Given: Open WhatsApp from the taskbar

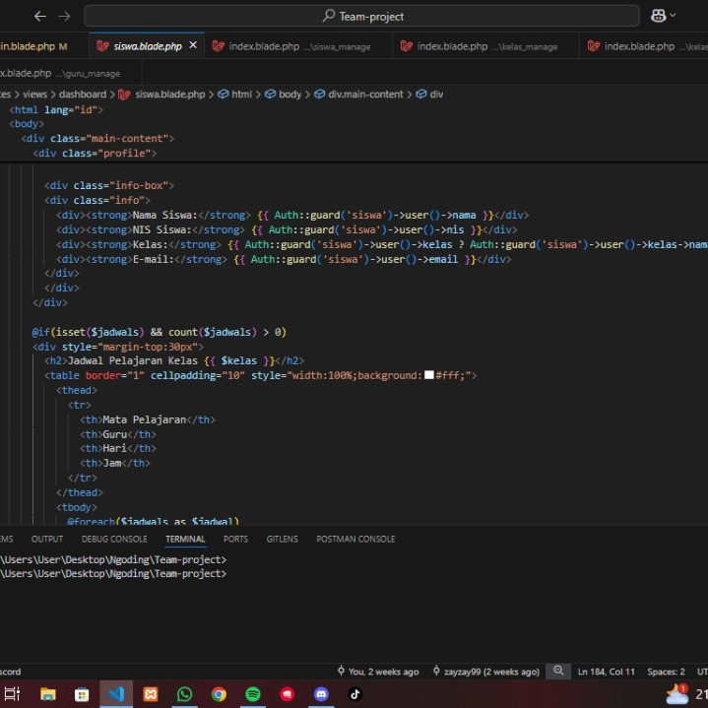Looking at the screenshot, I should pos(184,694).
